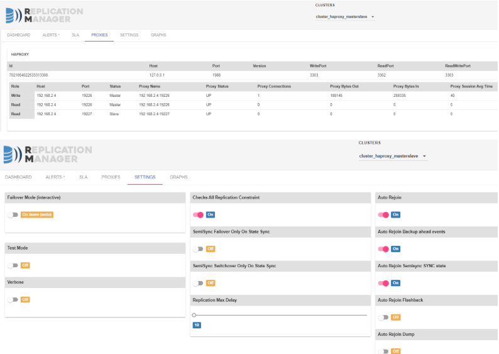Click the Replication Manager logo in lower header
The height and width of the screenshot is (354, 499).
[48, 155]
